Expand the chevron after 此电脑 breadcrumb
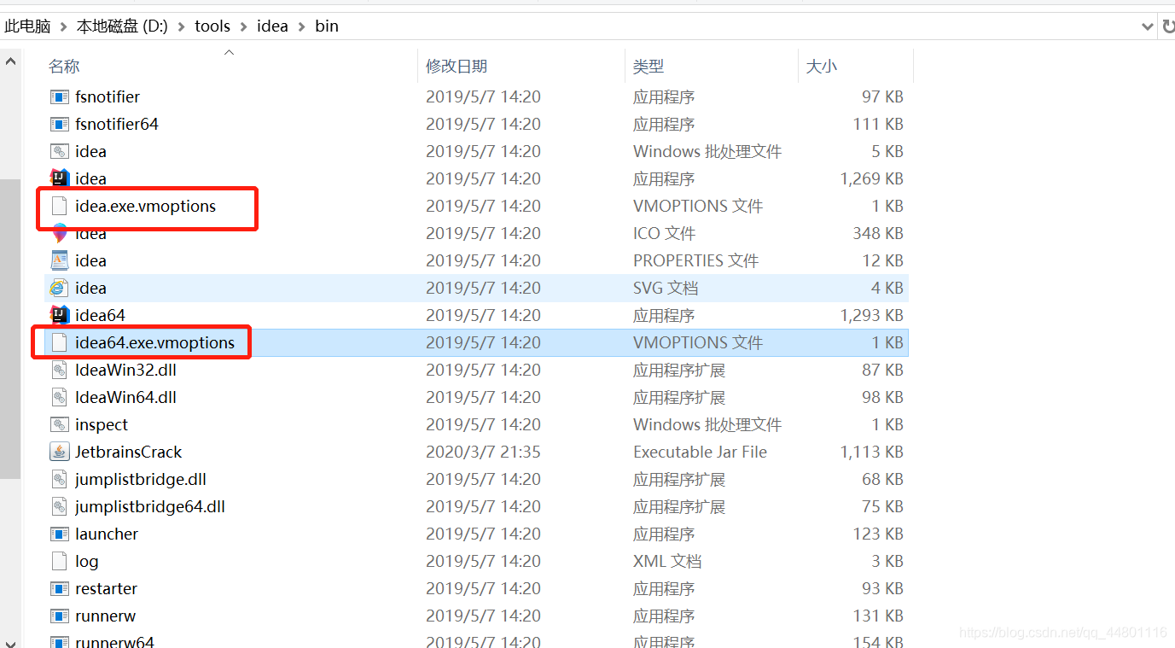 (64, 26)
